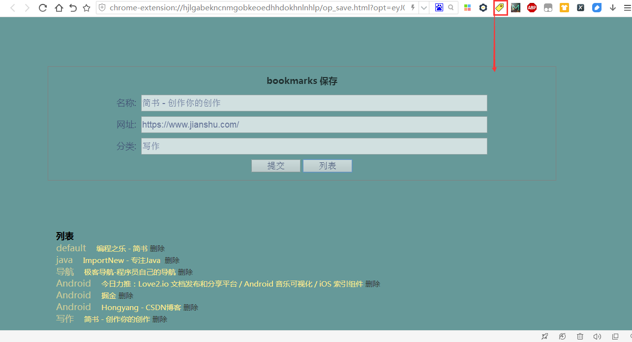Open the ABP ad blocker extension
Image resolution: width=632 pixels, height=342 pixels.
[532, 8]
